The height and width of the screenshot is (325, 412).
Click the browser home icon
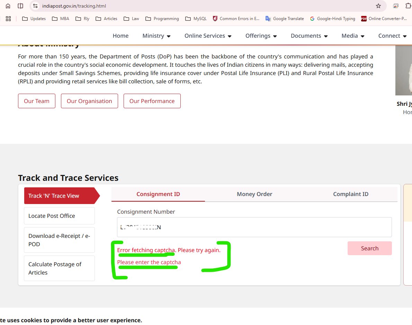8,6
